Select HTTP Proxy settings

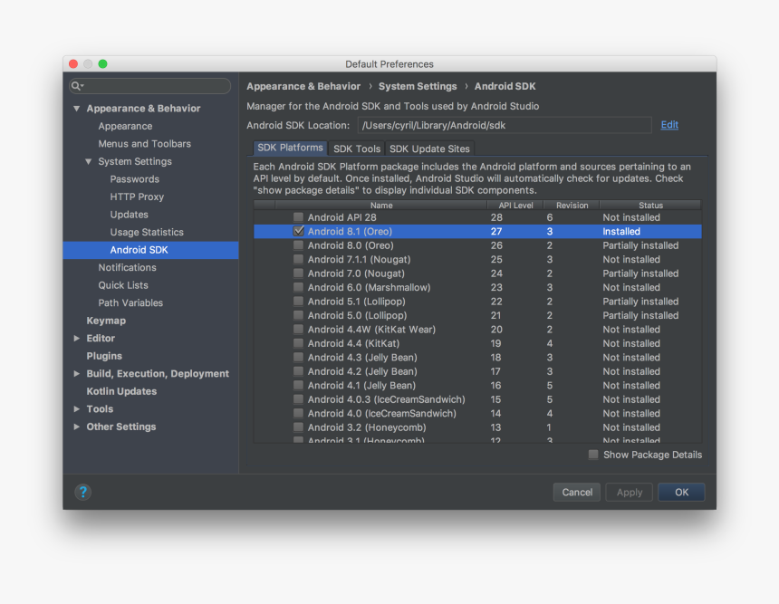[x=137, y=197]
